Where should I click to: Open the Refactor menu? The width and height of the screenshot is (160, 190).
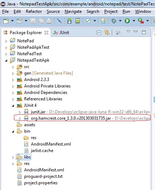click(34, 11)
